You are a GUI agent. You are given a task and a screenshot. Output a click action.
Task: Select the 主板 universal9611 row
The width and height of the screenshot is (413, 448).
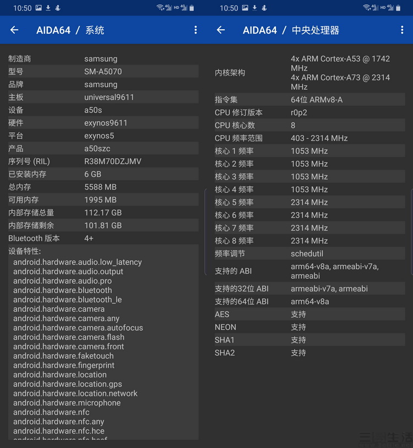(103, 97)
